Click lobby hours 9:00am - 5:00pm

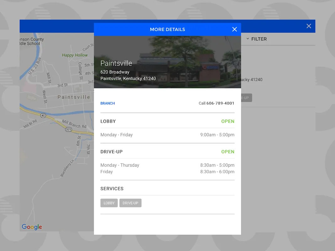point(217,135)
